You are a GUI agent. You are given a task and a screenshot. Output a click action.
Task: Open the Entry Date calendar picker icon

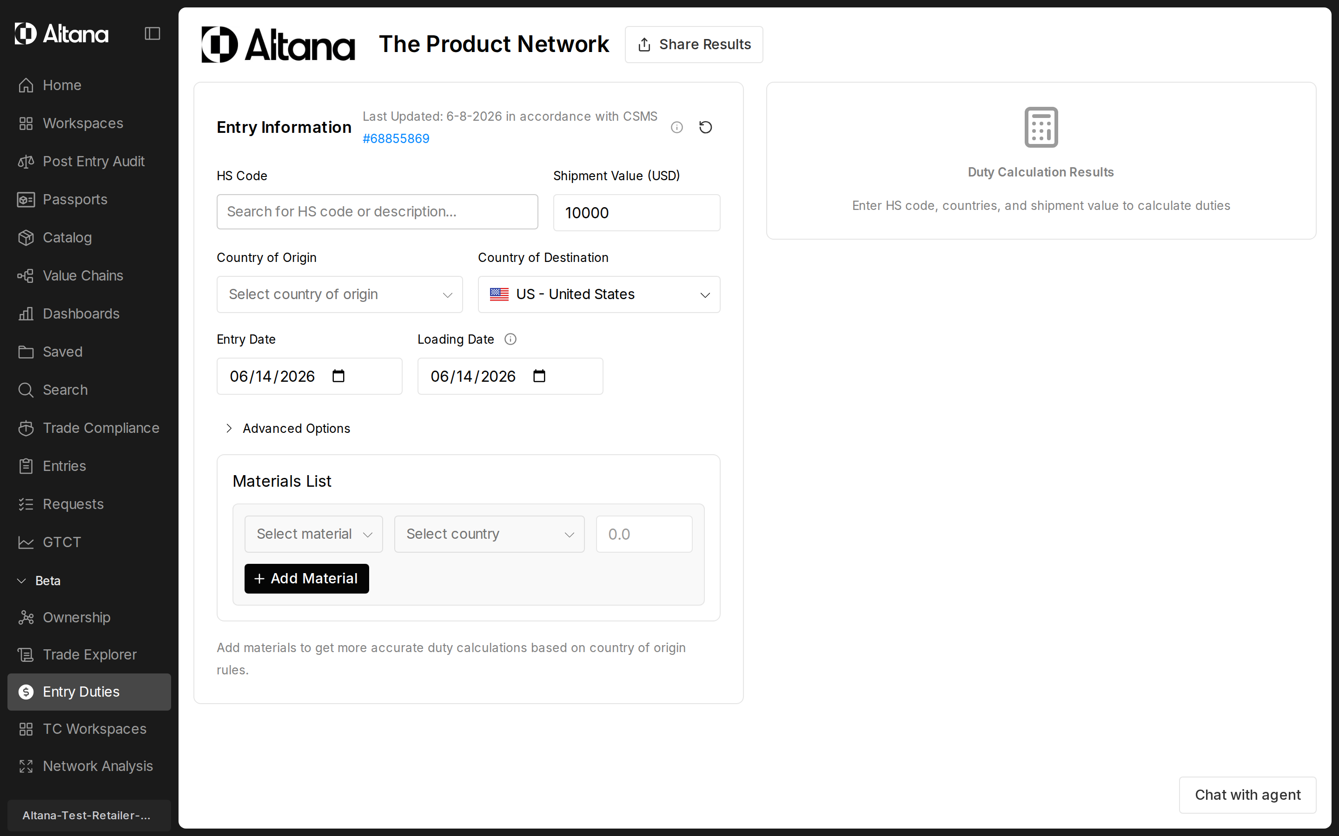pyautogui.click(x=338, y=377)
